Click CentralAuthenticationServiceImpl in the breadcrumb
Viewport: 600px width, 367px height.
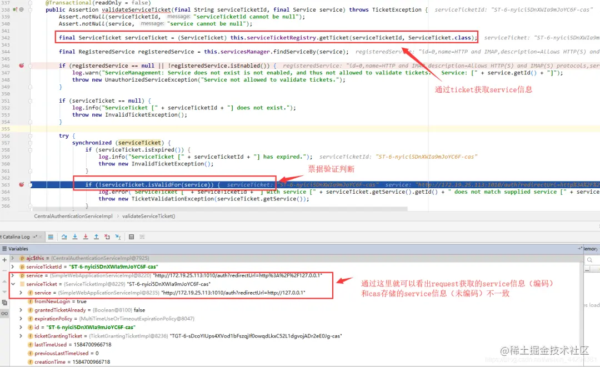(73, 216)
